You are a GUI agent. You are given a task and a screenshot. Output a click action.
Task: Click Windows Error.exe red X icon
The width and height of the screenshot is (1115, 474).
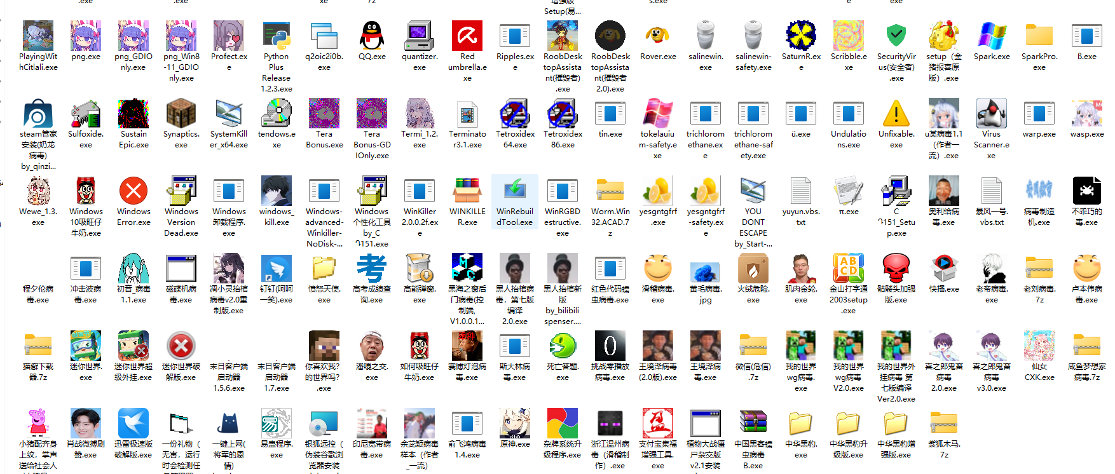click(133, 191)
